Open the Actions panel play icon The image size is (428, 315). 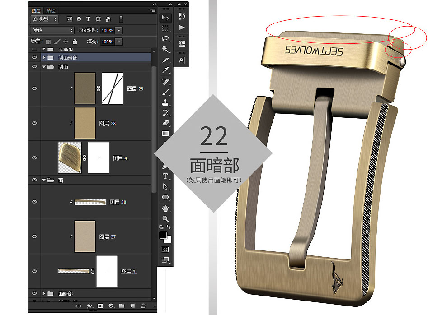click(182, 28)
